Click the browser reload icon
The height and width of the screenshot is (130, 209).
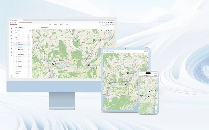tap(14, 22)
